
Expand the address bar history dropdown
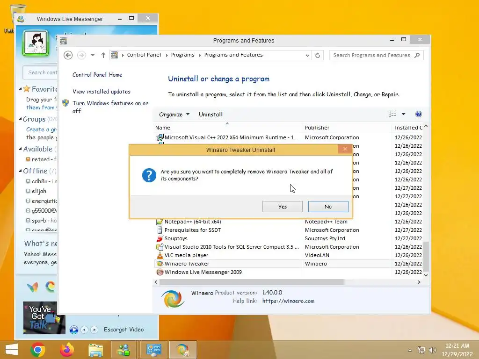click(x=307, y=55)
